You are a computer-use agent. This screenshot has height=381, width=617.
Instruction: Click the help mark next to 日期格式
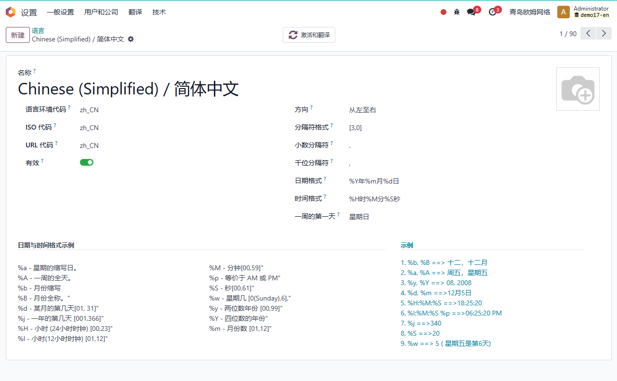click(325, 179)
